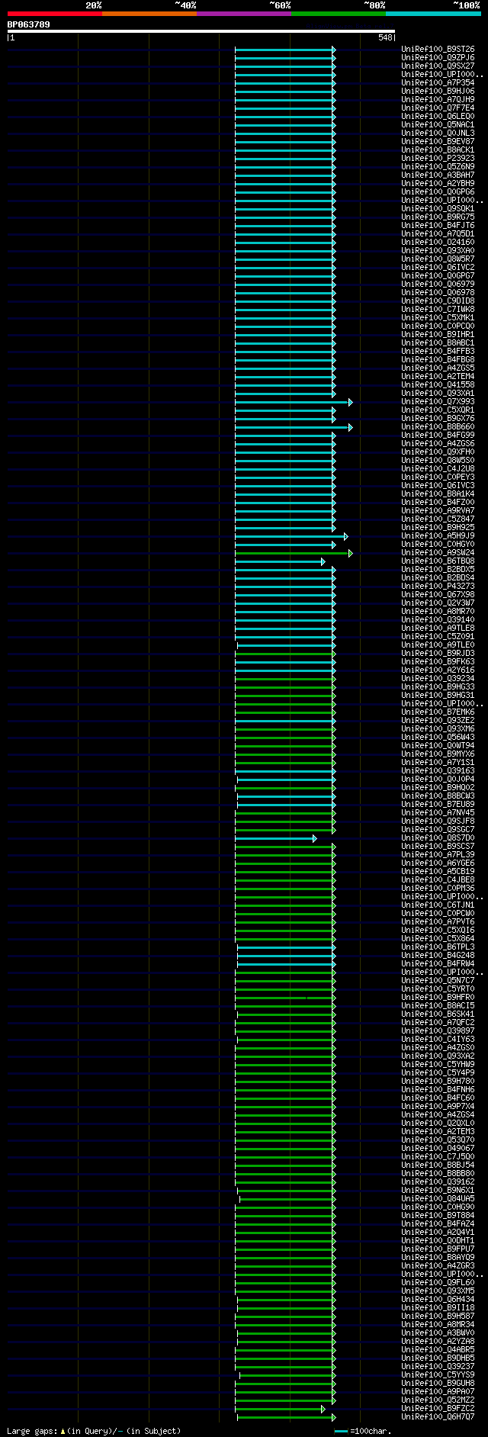Select label UniRef100_O24160
488x1437 pixels.
pyautogui.click(x=438, y=243)
